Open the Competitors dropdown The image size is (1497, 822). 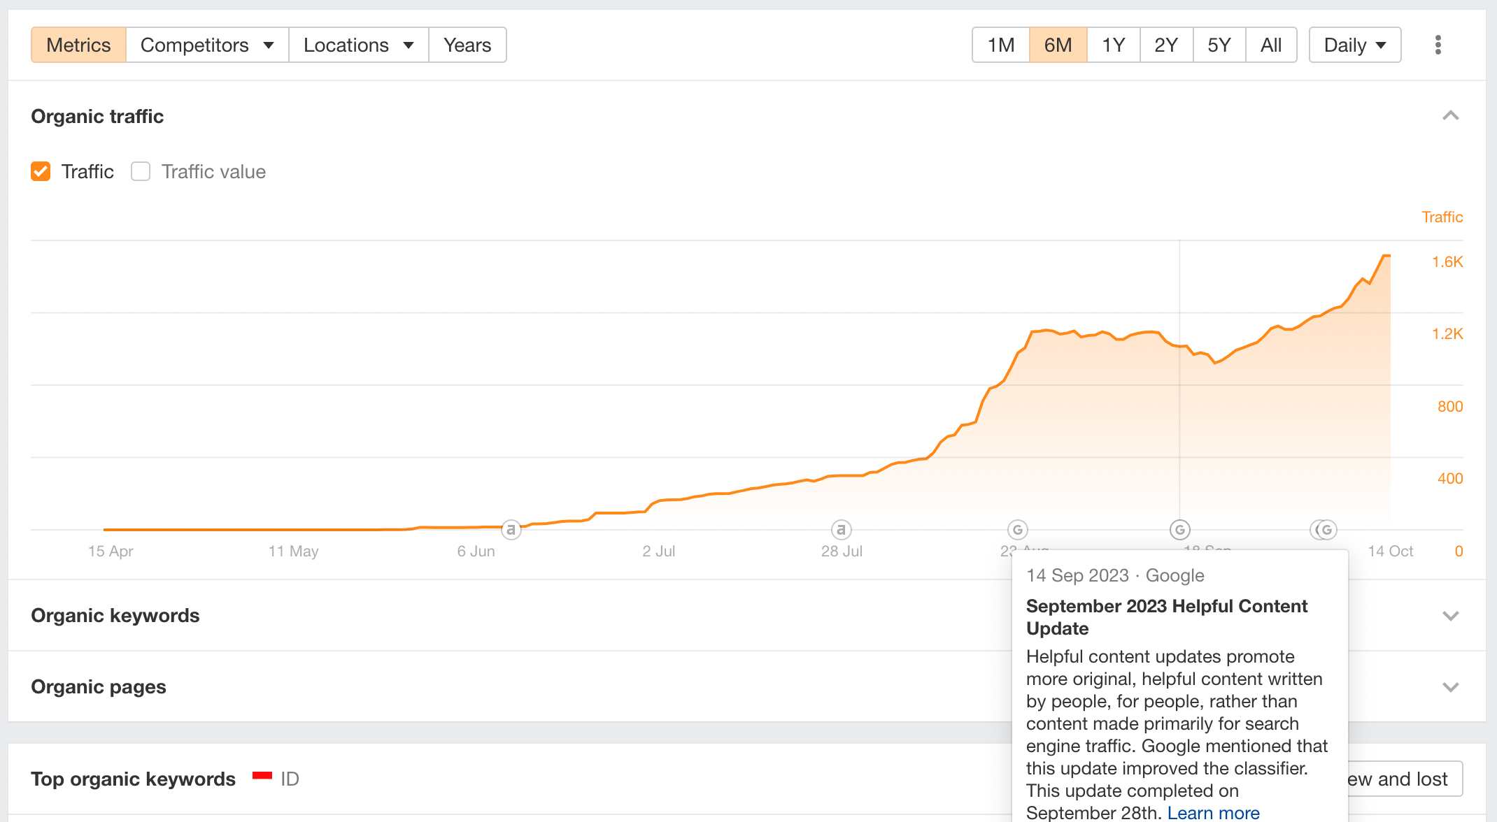point(207,45)
